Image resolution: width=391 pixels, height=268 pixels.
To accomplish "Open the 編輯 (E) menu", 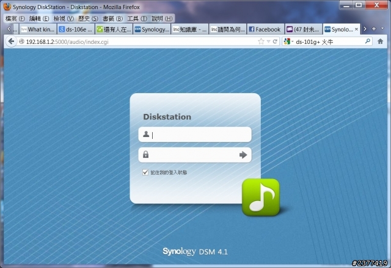I will (39, 19).
